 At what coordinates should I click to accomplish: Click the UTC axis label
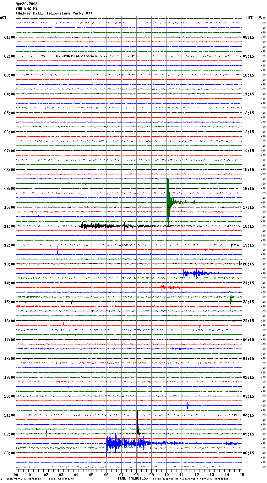click(x=250, y=18)
